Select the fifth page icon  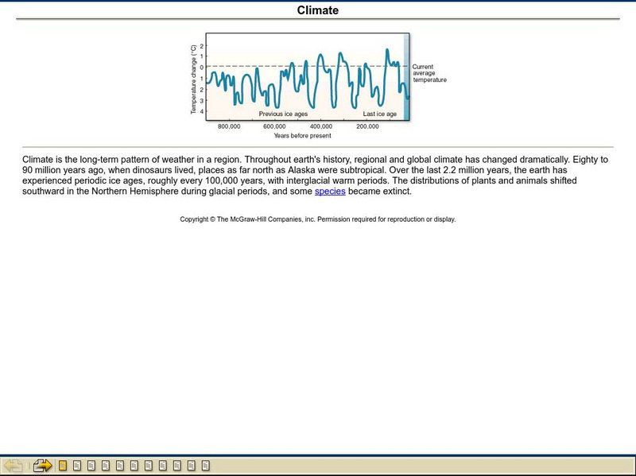point(120,465)
